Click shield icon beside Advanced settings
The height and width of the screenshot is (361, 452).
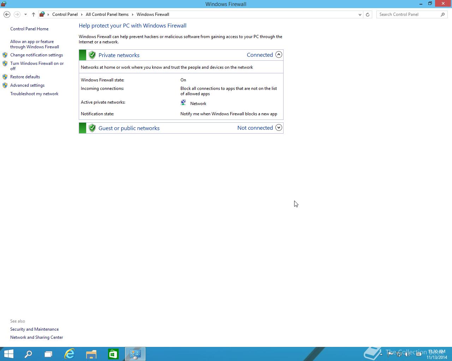tap(5, 85)
